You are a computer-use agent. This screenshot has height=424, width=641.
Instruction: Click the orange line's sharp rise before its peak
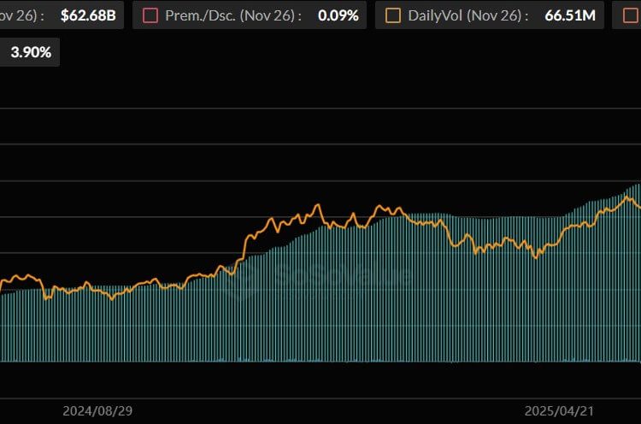[x=245, y=248]
